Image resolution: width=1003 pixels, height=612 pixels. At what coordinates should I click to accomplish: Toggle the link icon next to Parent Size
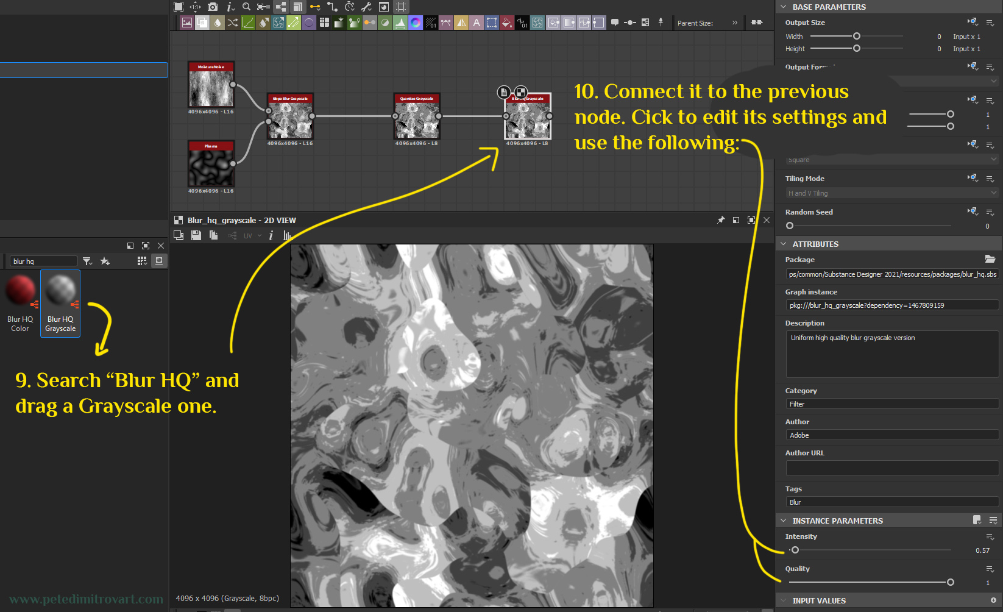(756, 23)
